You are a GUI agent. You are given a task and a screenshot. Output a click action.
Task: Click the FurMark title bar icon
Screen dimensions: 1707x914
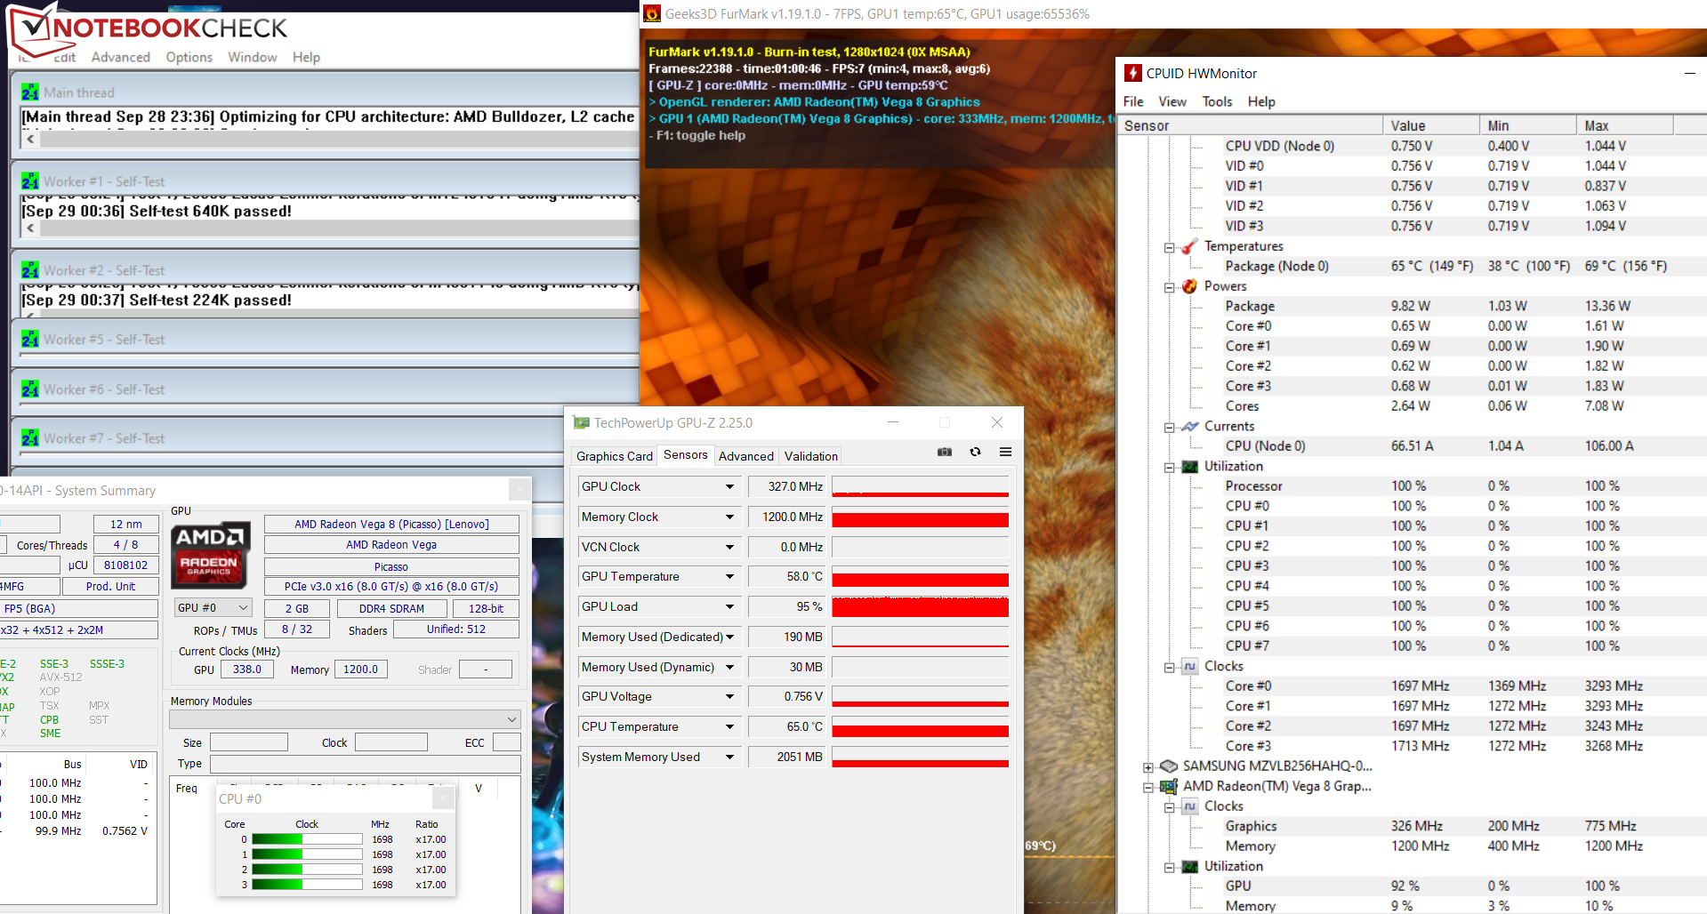point(652,13)
